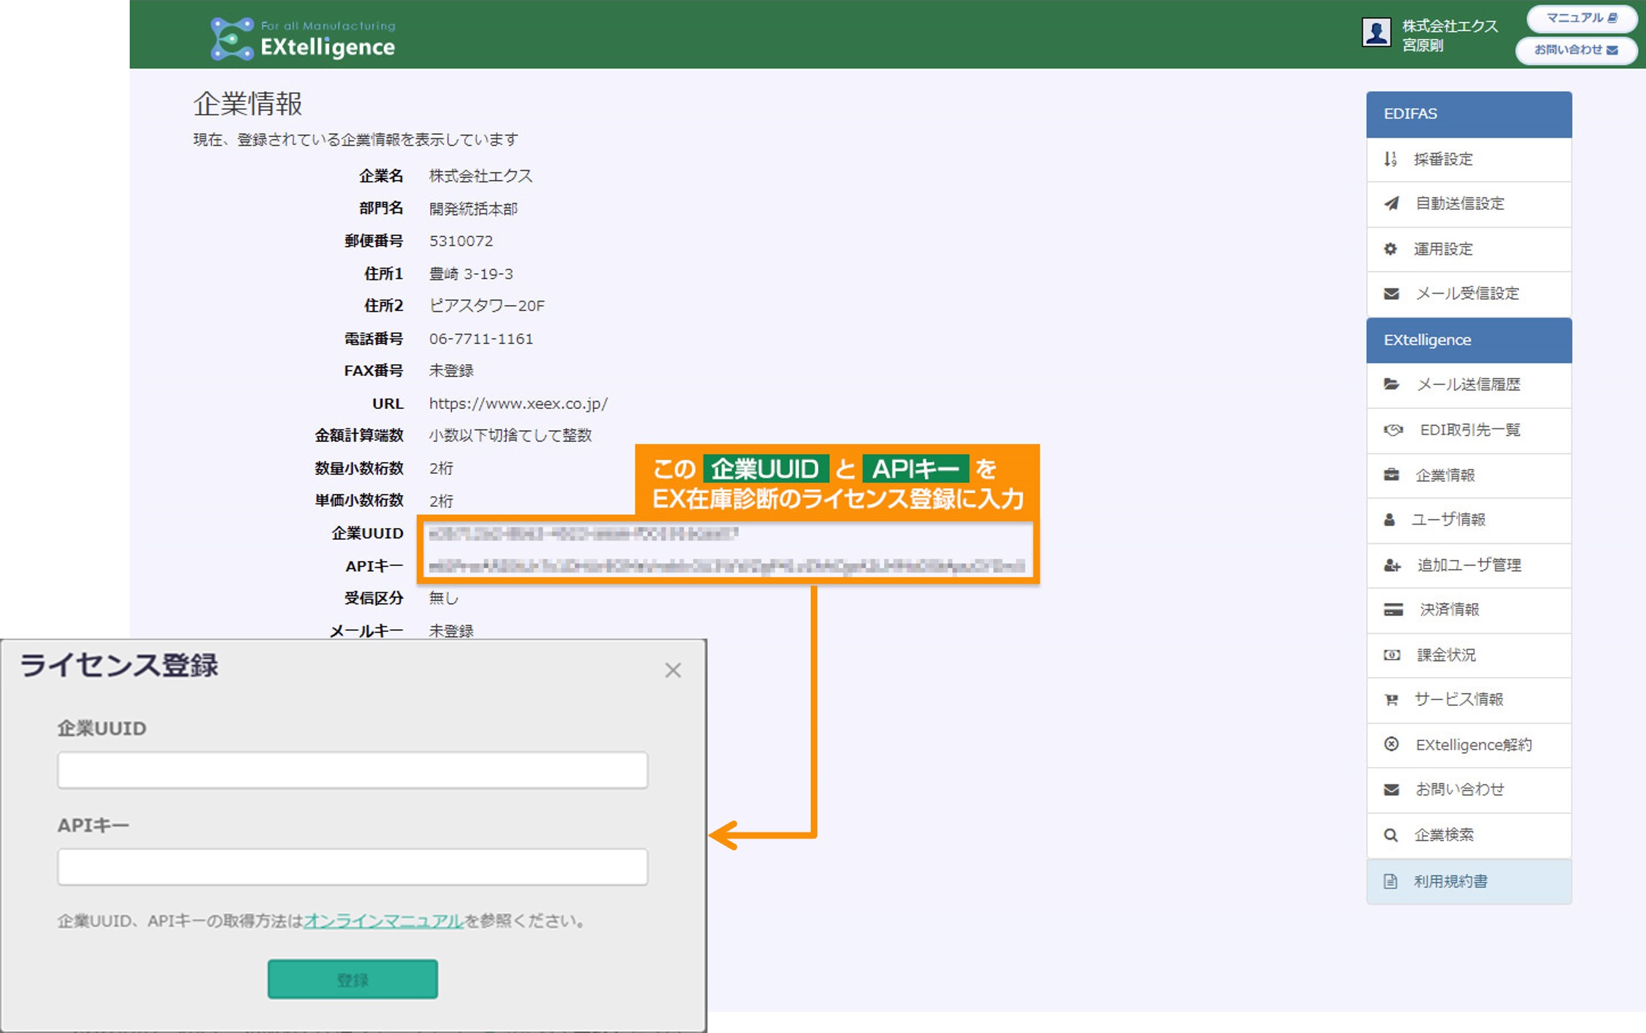
Task: Open 課金状況 menu item
Action: [x=1469, y=656]
